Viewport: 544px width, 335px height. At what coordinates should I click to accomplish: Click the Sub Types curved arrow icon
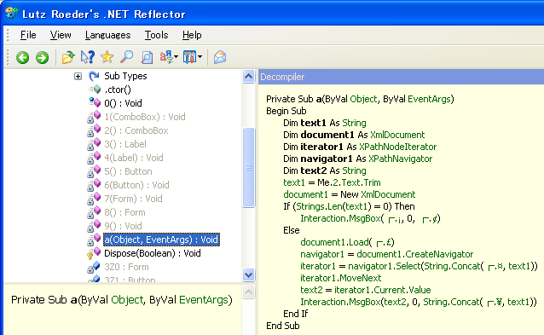tap(94, 76)
